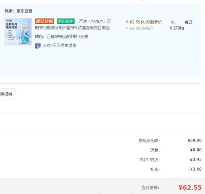This screenshot has width=205, height=194.
Task: Click the PLUS 95折 -¥3.45 discount value
Action: [195, 160]
